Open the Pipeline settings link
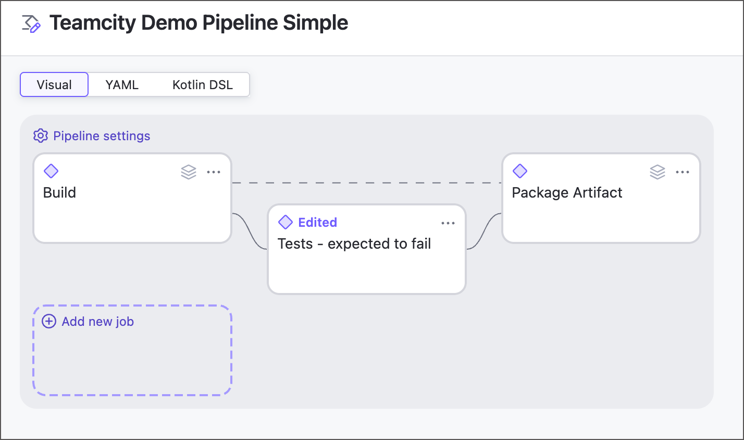 pos(102,136)
